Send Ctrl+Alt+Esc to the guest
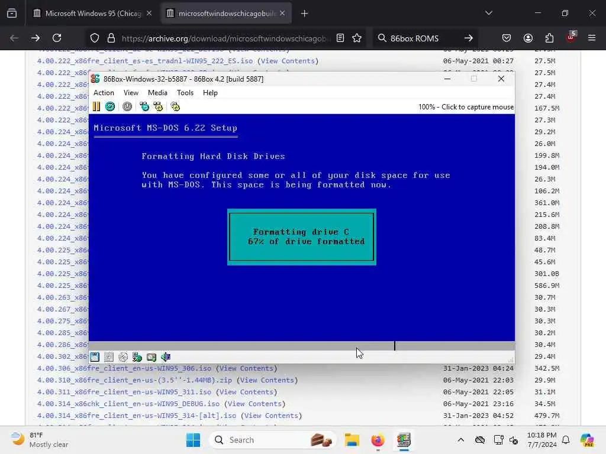This screenshot has height=454, width=606. (x=158, y=106)
